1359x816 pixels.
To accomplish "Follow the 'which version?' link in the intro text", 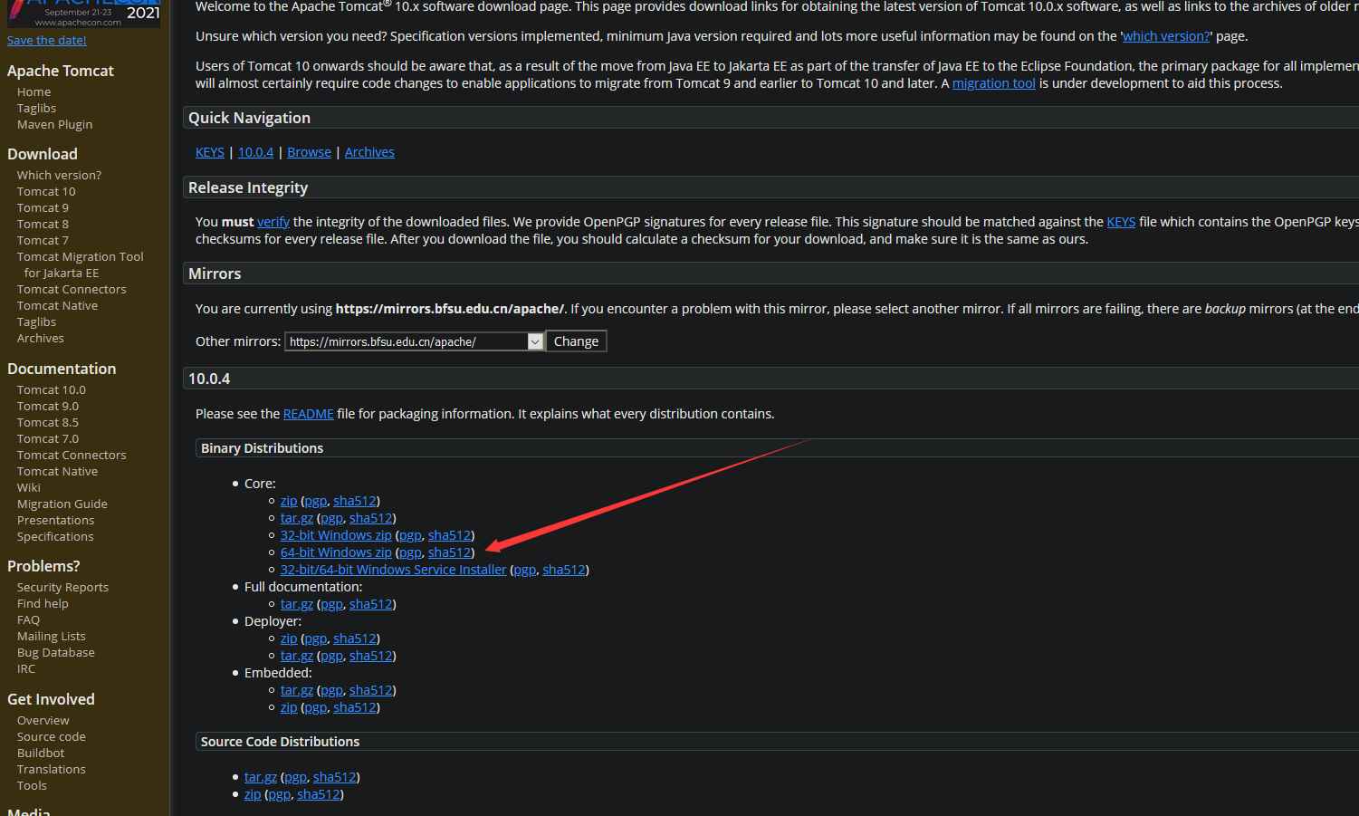I will (x=1166, y=36).
